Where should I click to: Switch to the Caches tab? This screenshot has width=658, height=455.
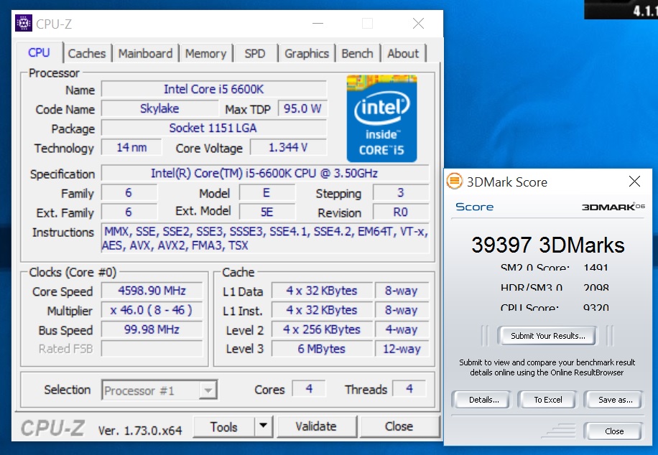coord(87,54)
